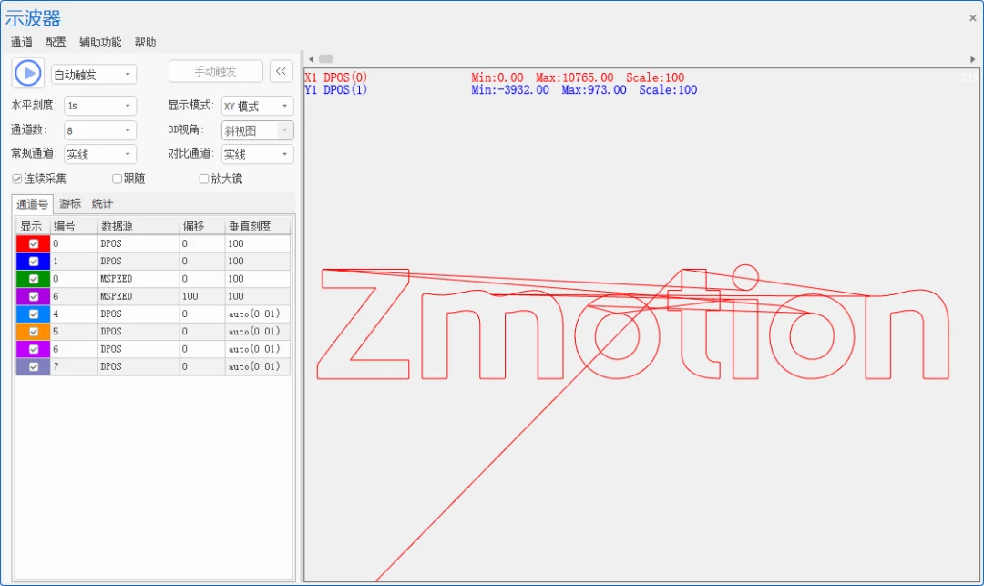Open the 自动触发 trigger mode dropdown
Screen dimensions: 984x586
(94, 75)
